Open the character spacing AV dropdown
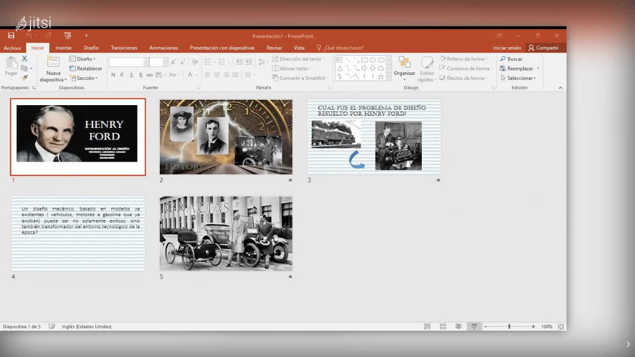The image size is (635, 357). click(x=160, y=75)
